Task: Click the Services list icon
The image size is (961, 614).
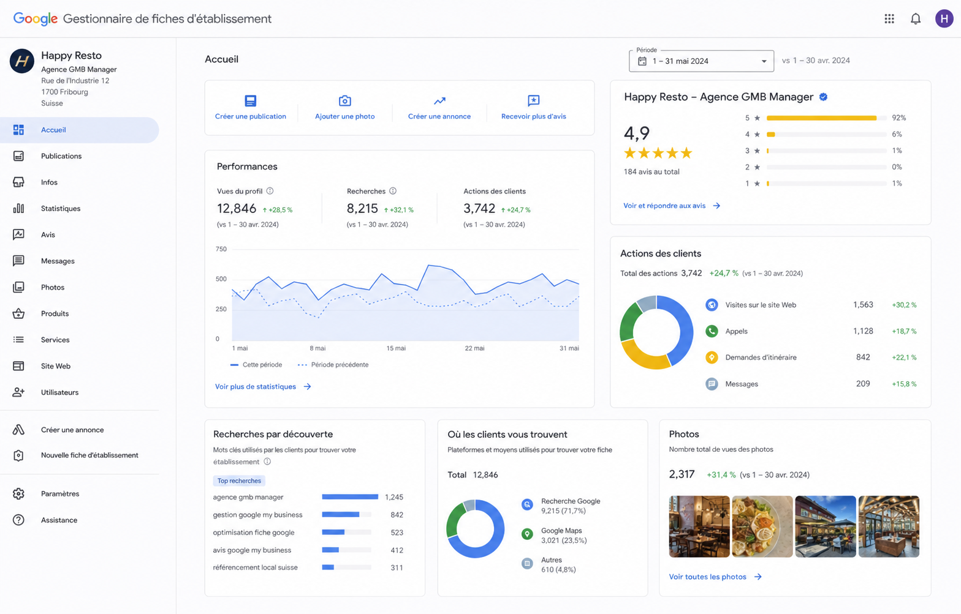Action: point(18,340)
